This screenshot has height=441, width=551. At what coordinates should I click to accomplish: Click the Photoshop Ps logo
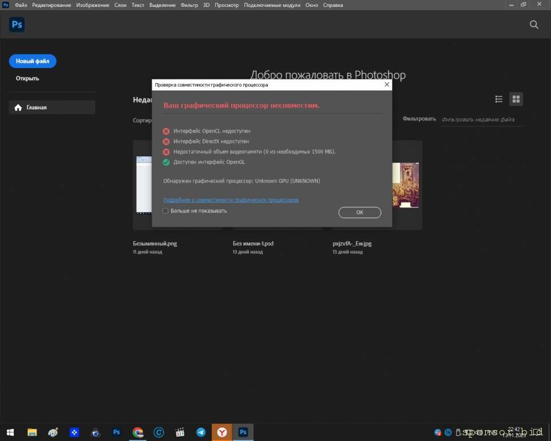17,25
